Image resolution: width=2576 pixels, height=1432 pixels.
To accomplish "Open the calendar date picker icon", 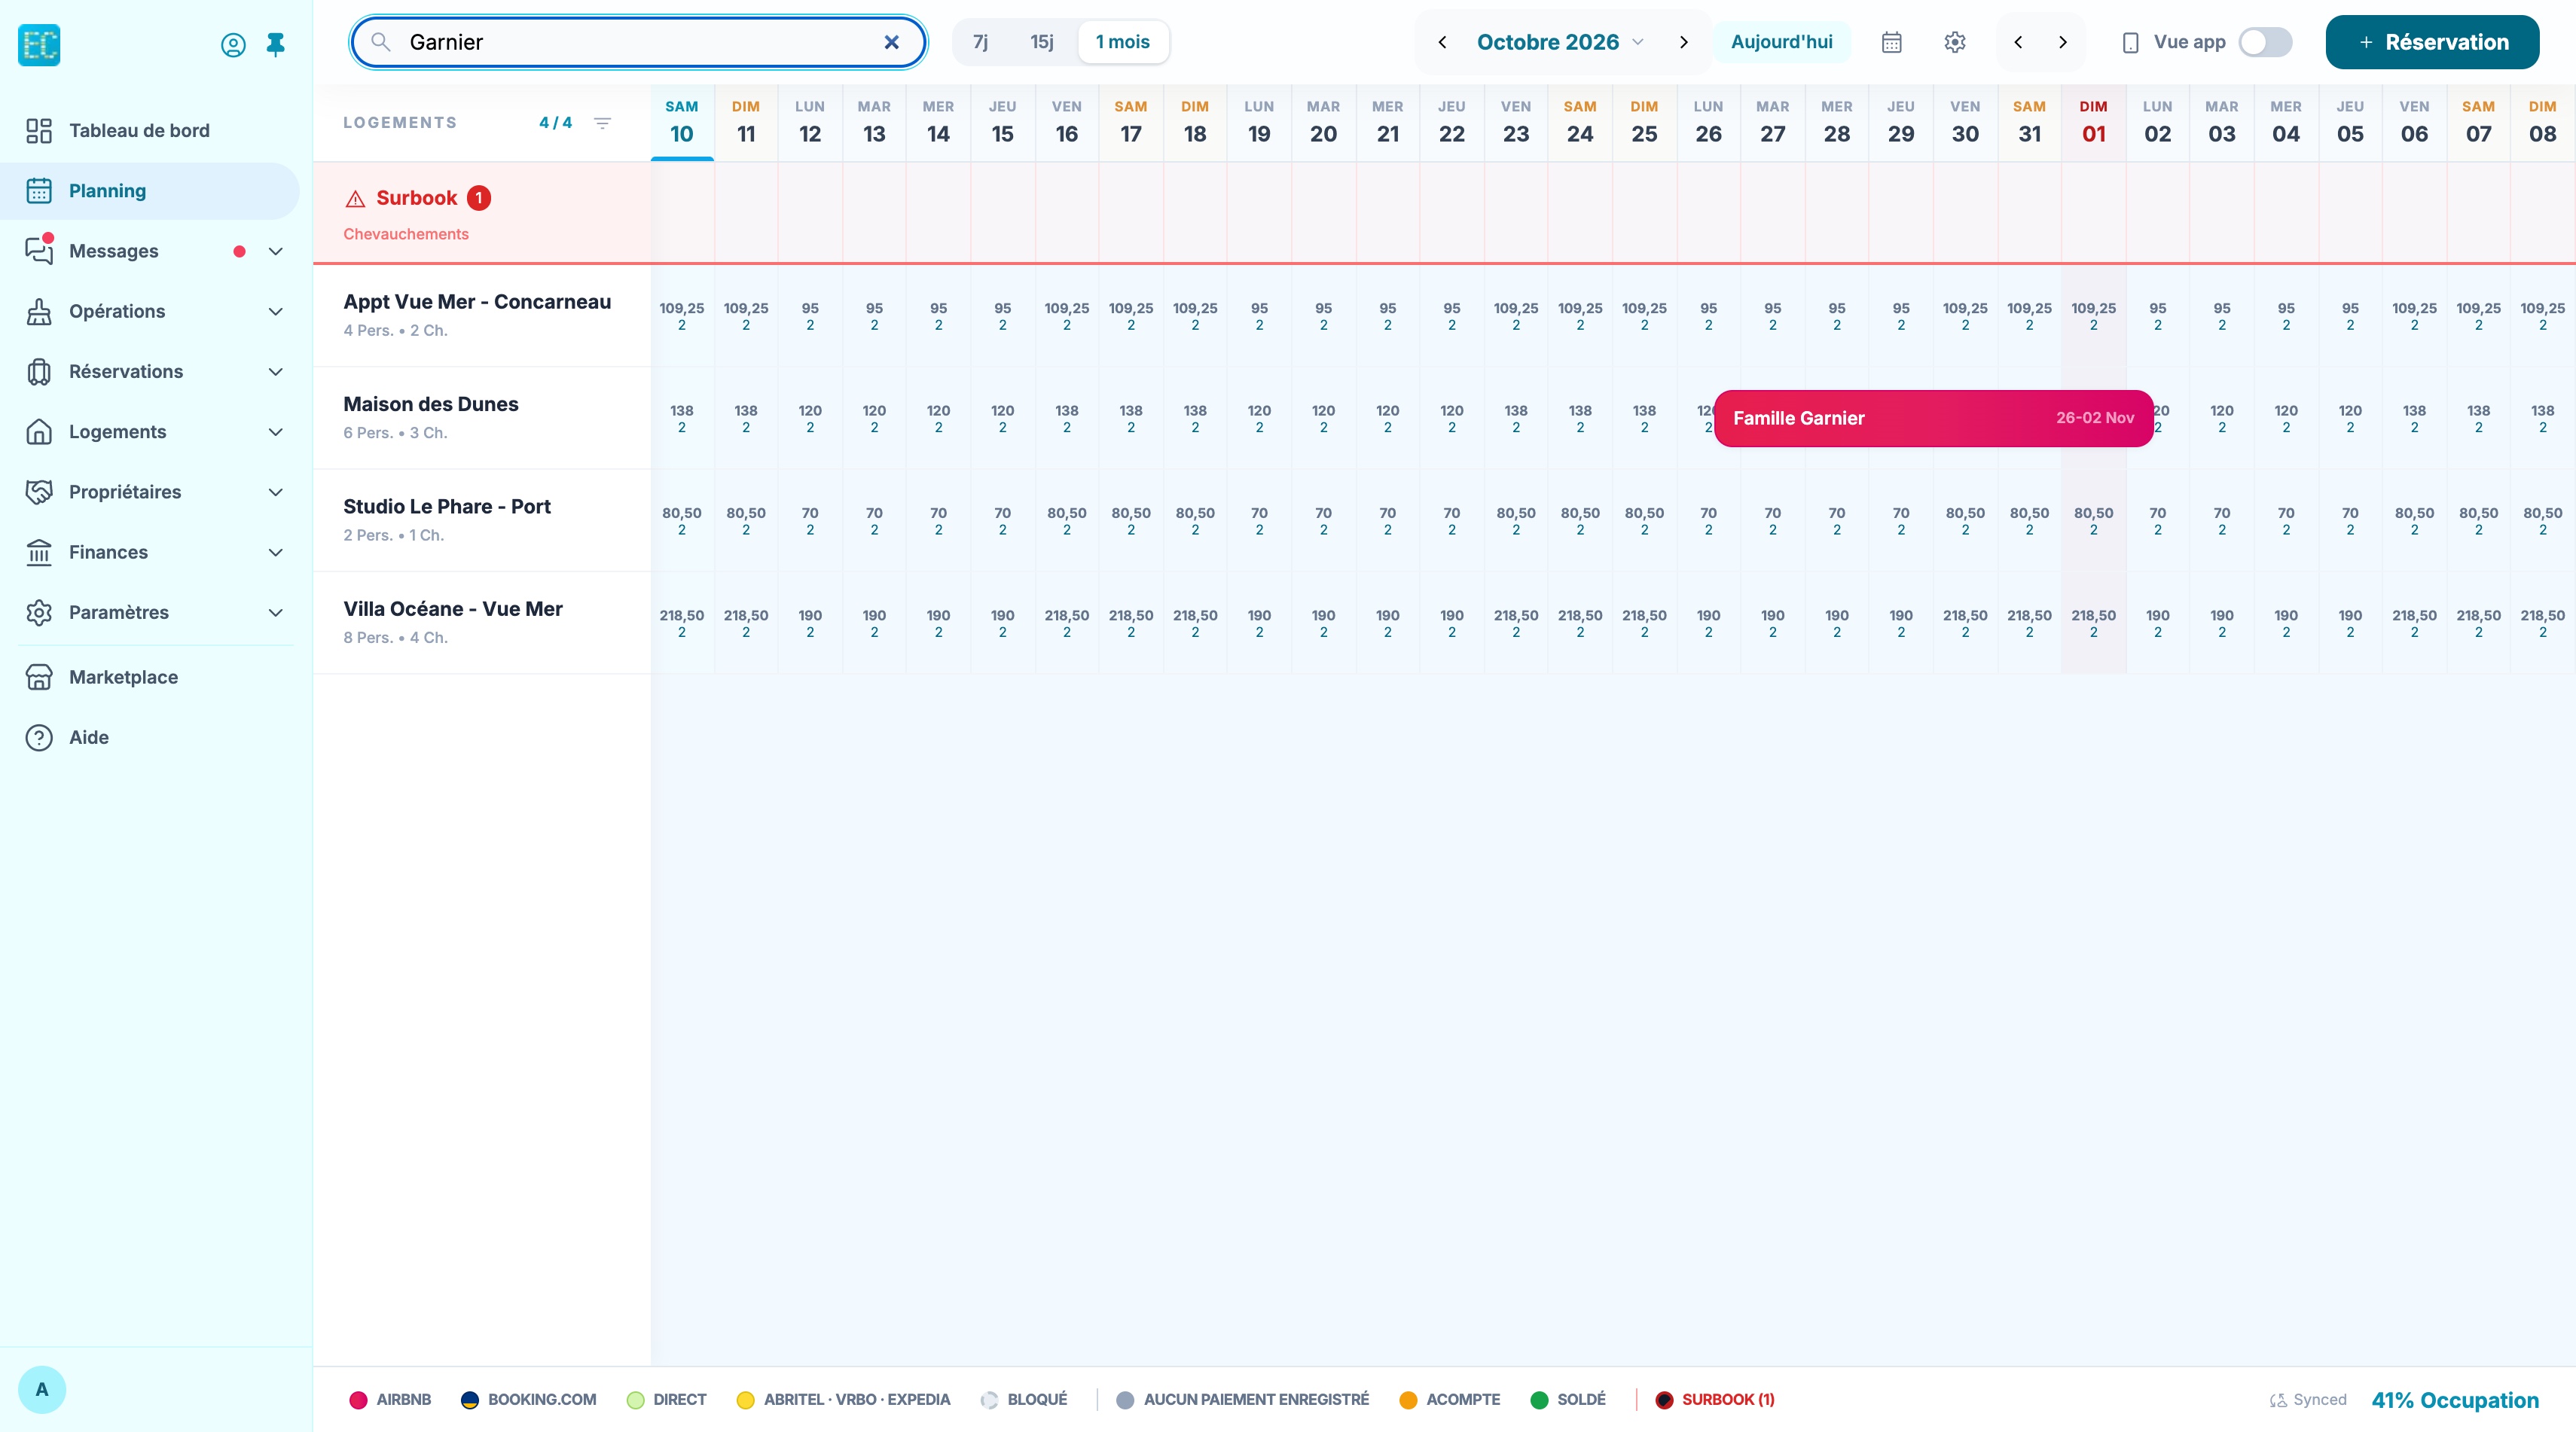I will [1891, 42].
